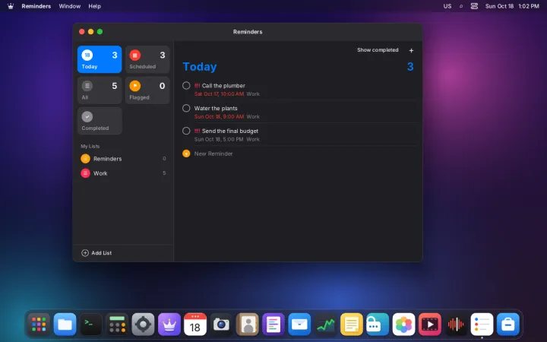The image size is (547, 342).
Task: Click the New Reminder placeholder text field
Action: (x=213, y=154)
